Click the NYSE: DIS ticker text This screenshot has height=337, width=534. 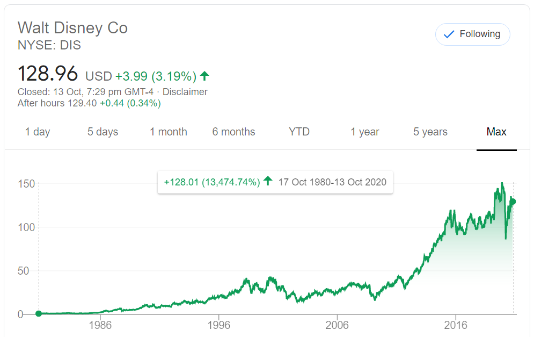(49, 45)
